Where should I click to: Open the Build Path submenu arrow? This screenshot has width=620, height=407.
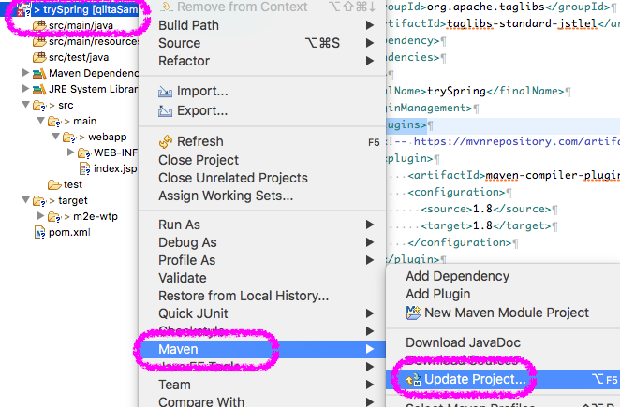(370, 25)
